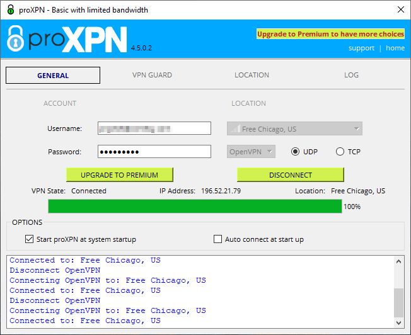411x335 pixels.
Task: Toggle Start proXPN at system startup
Action: (30, 239)
